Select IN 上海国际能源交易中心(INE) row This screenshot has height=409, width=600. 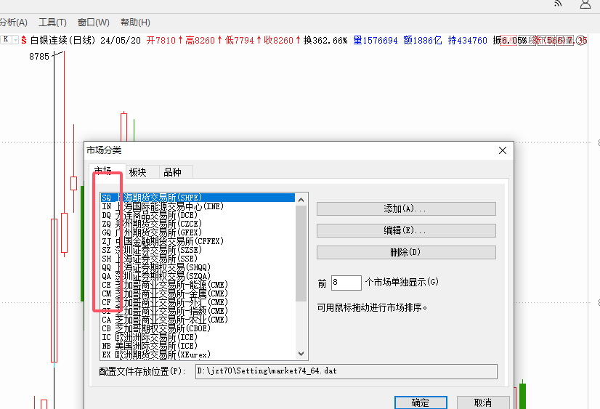pos(198,206)
